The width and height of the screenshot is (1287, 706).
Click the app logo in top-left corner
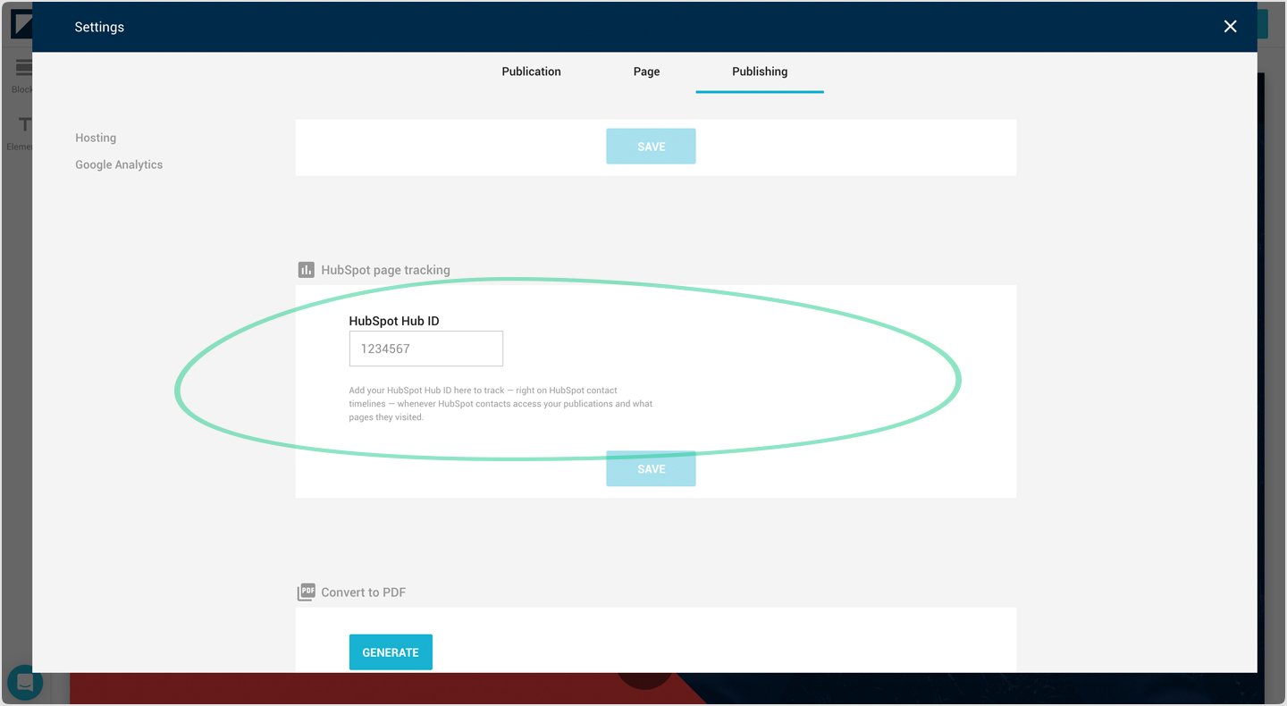(20, 25)
